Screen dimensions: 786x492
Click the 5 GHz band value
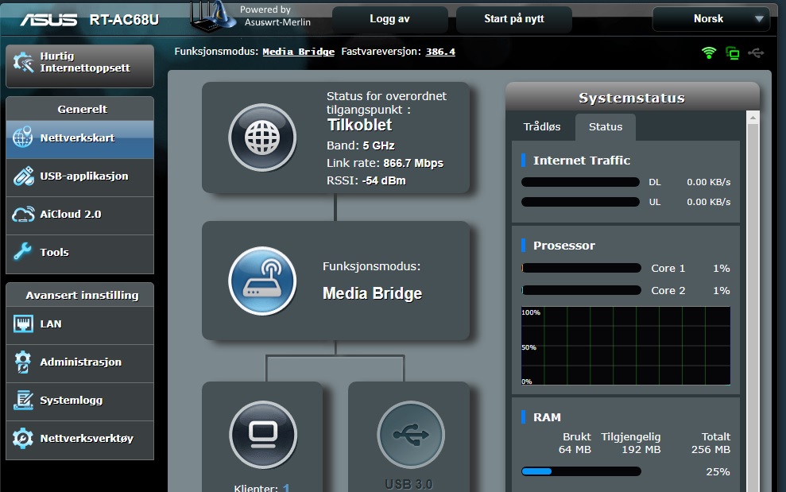378,146
